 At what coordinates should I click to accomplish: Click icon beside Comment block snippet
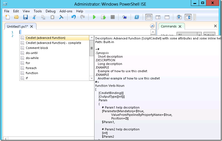(x=22, y=48)
